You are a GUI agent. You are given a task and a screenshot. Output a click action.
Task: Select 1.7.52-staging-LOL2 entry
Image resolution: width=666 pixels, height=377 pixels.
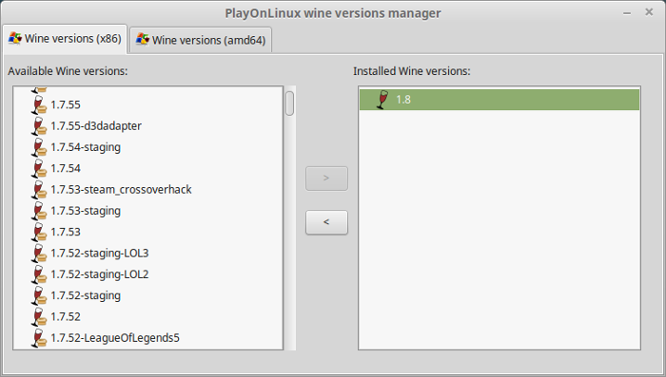click(x=99, y=274)
